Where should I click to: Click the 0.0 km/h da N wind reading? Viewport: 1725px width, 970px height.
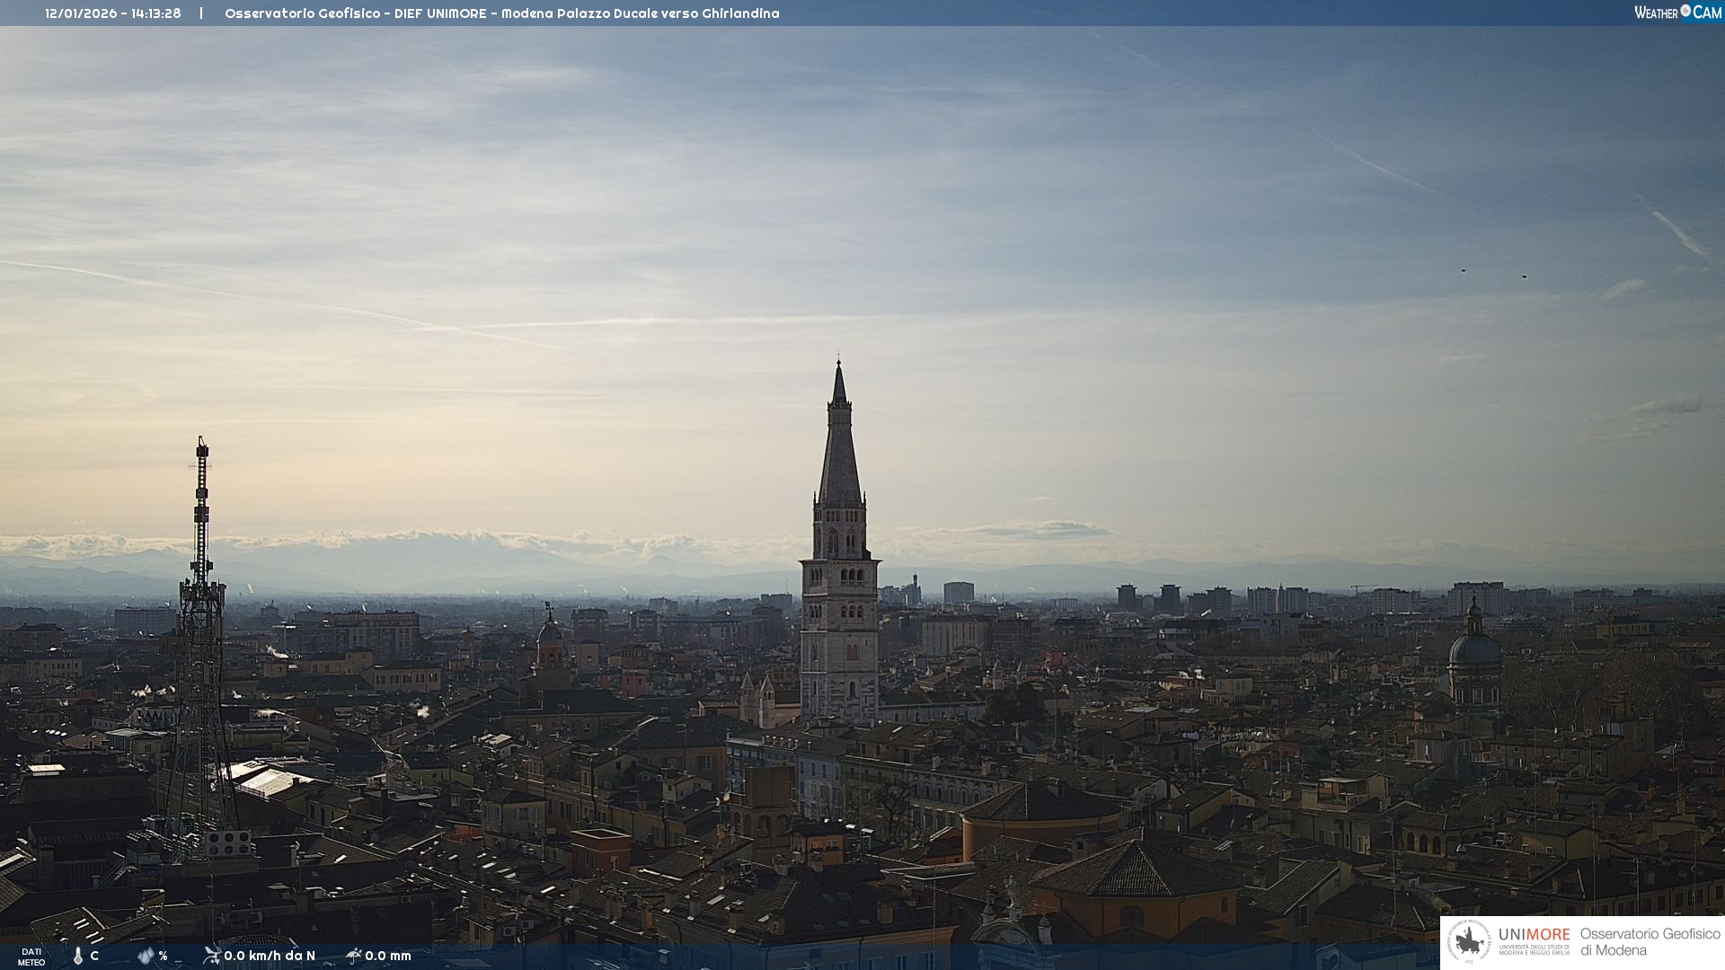pyautogui.click(x=269, y=956)
